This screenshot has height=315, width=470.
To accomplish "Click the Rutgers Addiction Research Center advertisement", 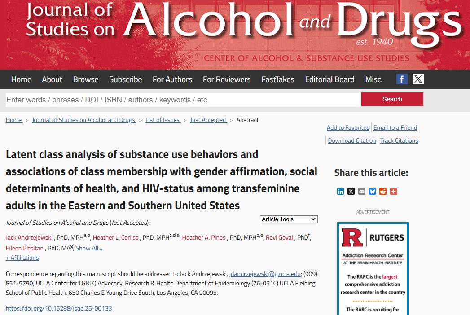I will coord(373,268).
